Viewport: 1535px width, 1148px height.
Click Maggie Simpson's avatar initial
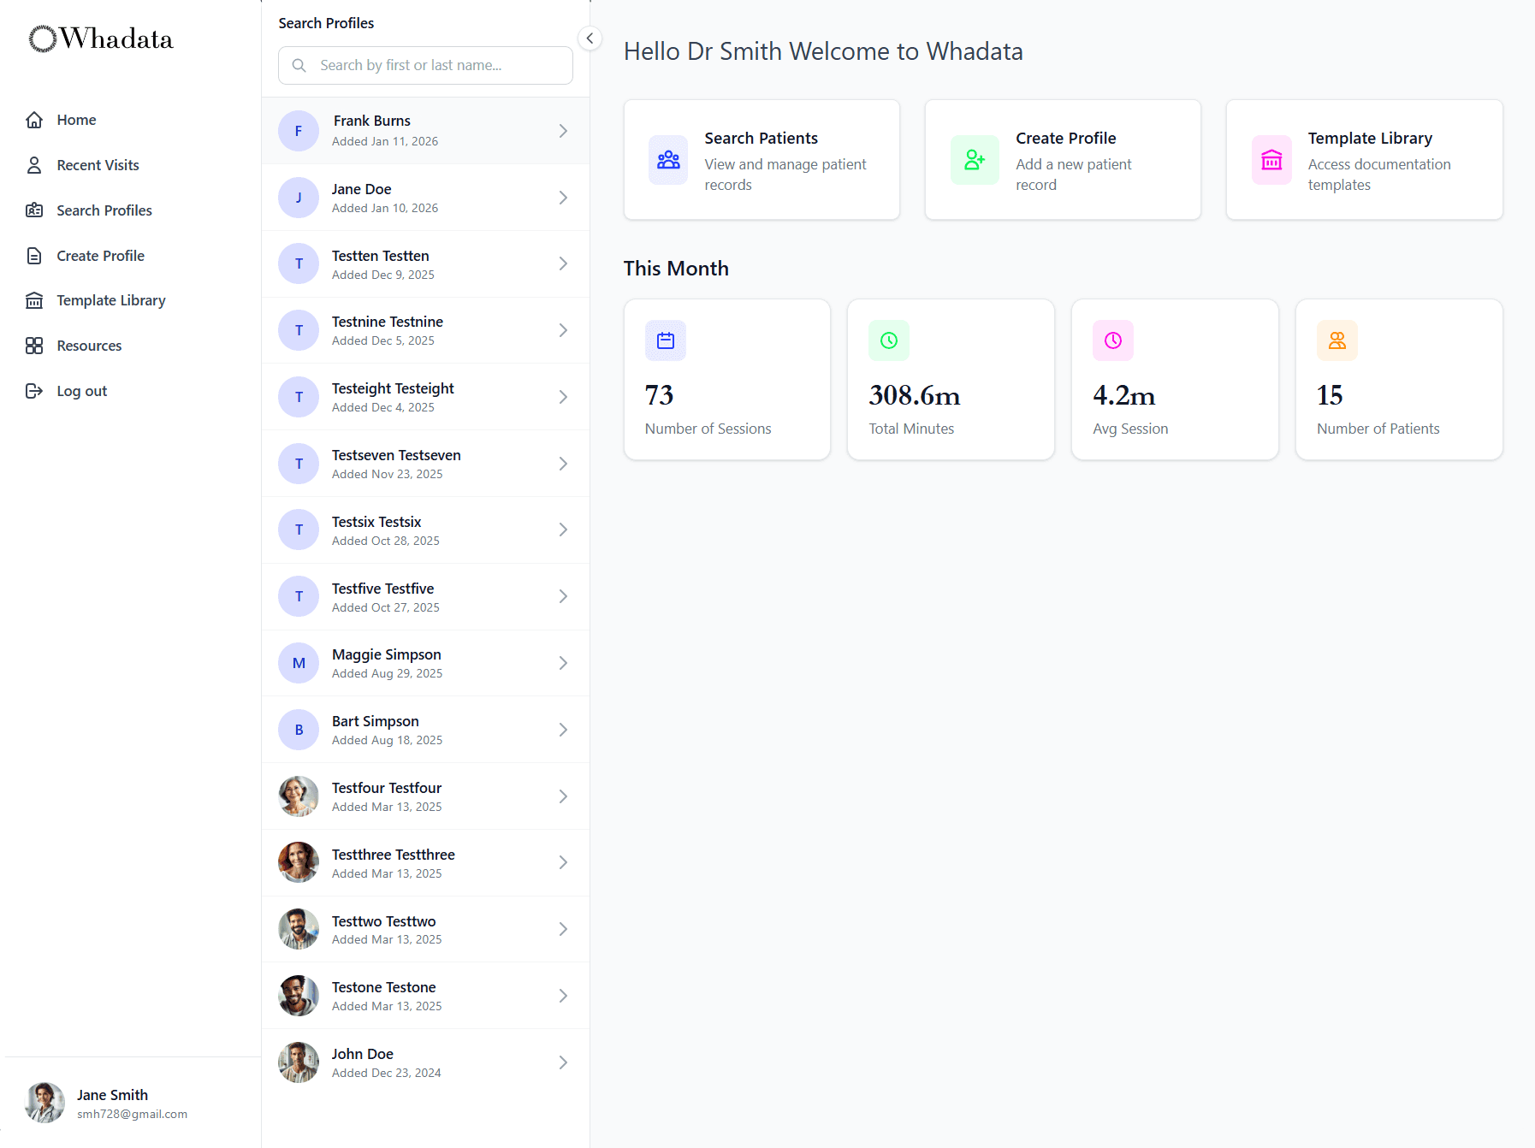[298, 662]
